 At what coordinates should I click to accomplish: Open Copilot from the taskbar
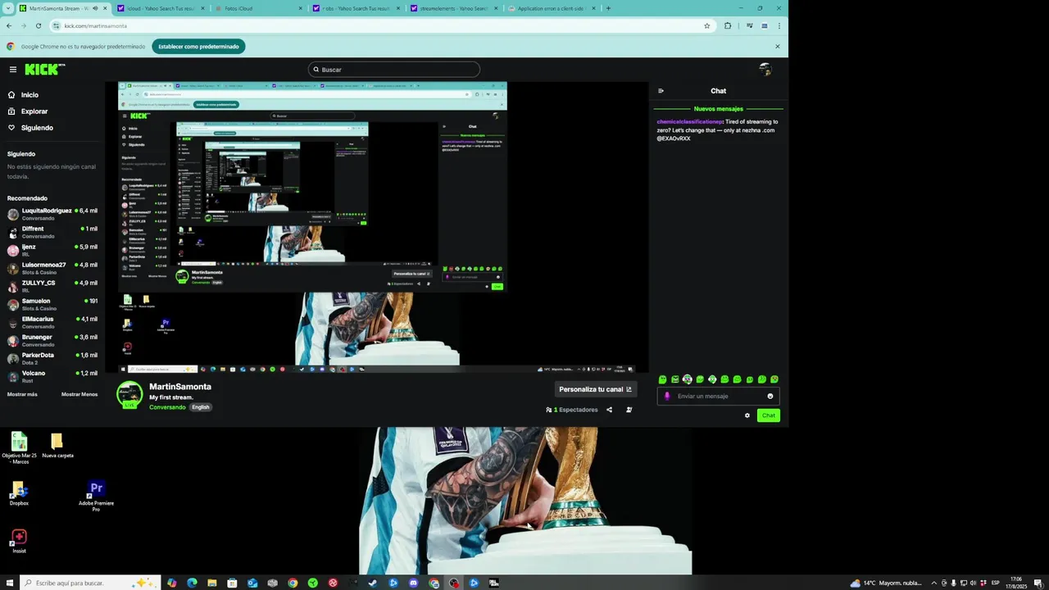pyautogui.click(x=171, y=583)
